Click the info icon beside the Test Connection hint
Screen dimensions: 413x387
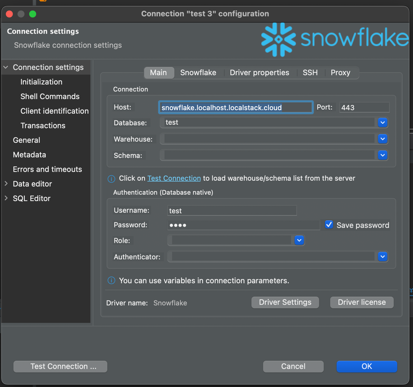(111, 179)
